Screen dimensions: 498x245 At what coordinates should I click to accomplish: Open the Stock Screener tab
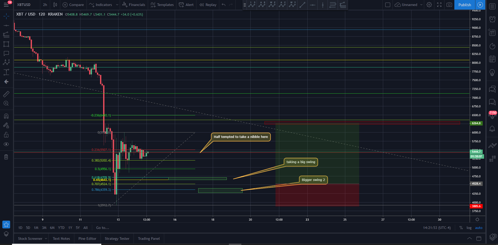(x=30, y=239)
